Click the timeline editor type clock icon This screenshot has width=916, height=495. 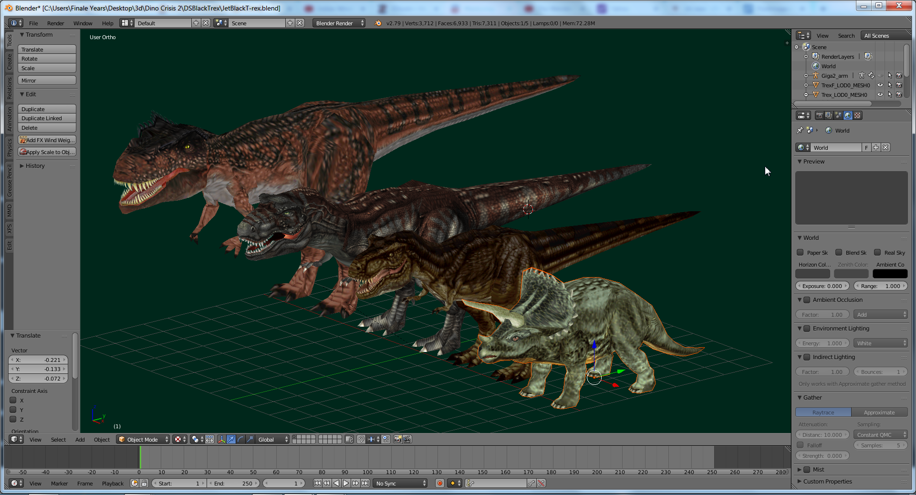tap(17, 483)
